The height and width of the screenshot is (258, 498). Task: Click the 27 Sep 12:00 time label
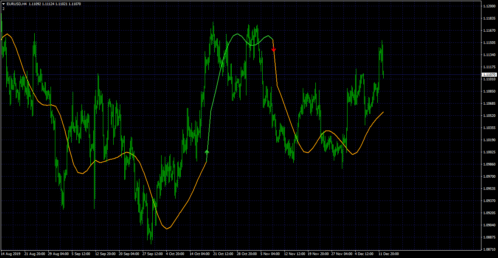153,254
